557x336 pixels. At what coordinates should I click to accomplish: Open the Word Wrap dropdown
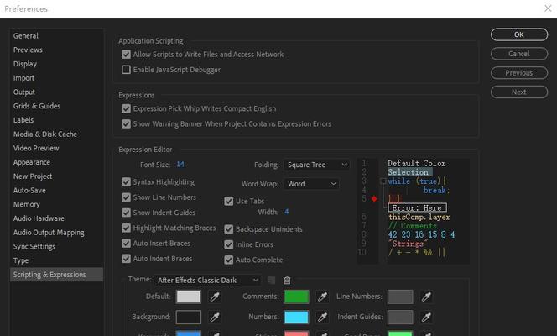pyautogui.click(x=311, y=184)
